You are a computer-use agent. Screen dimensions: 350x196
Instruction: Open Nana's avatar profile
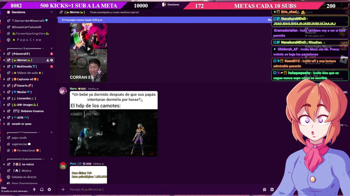[x=63, y=91]
